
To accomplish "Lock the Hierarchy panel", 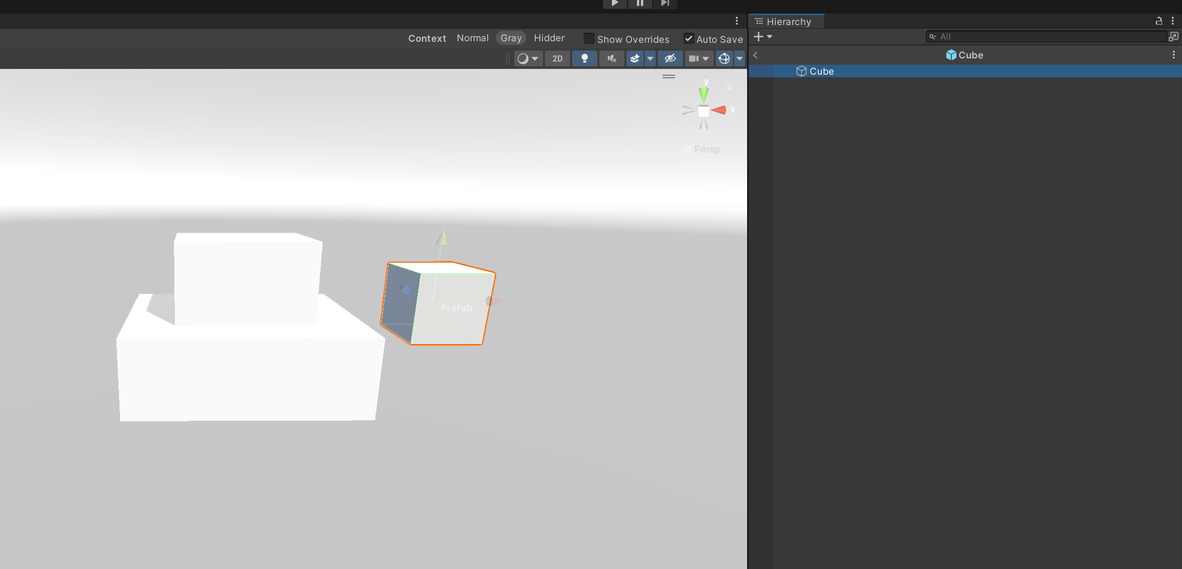I will (1159, 21).
